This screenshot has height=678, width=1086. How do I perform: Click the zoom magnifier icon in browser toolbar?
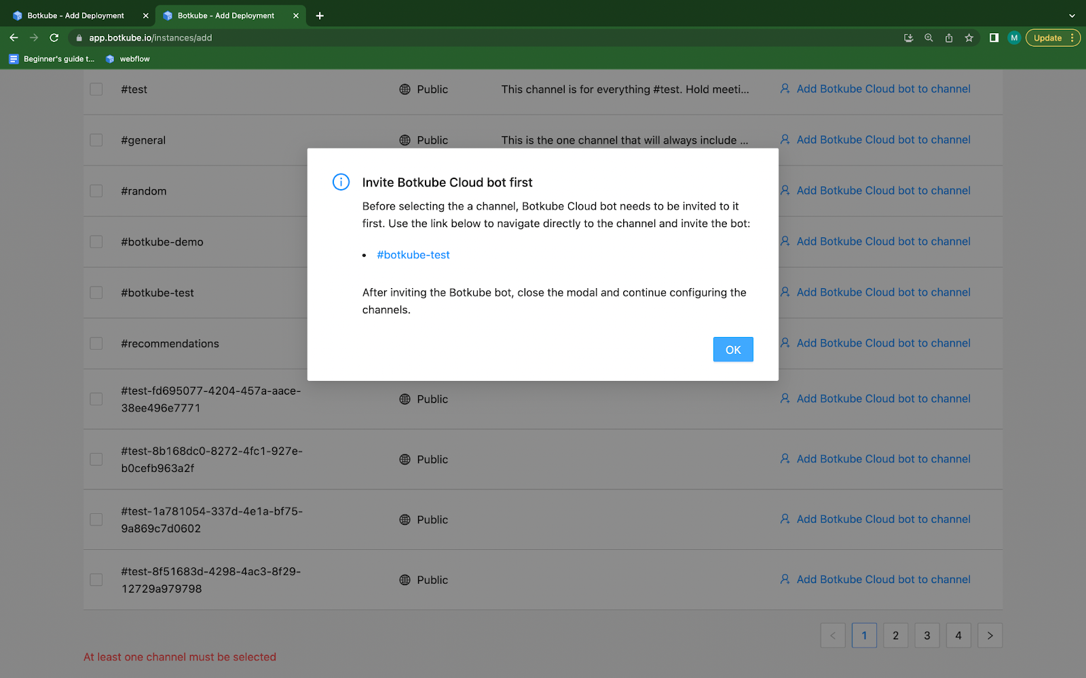coord(928,38)
